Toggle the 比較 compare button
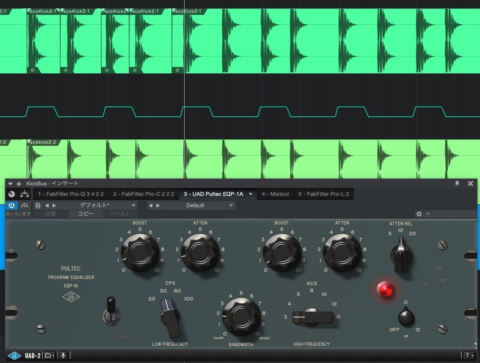 (51, 214)
